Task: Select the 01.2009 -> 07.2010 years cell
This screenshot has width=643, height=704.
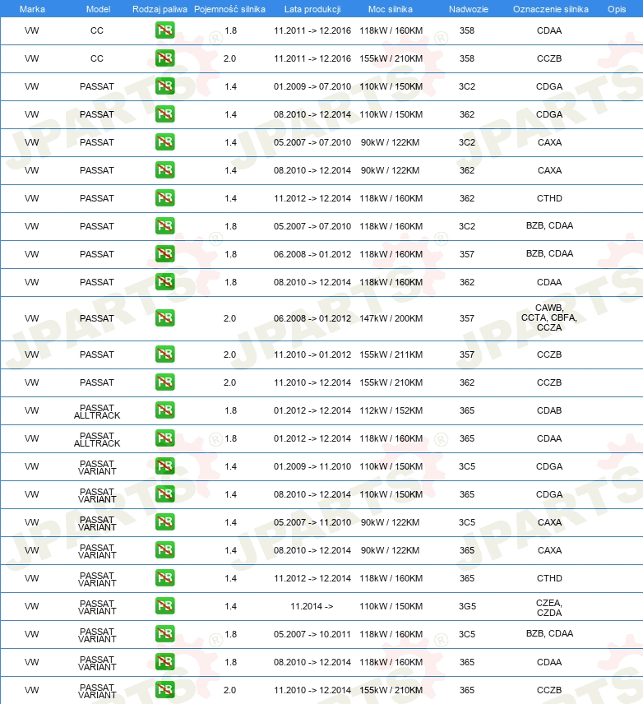Action: [312, 86]
